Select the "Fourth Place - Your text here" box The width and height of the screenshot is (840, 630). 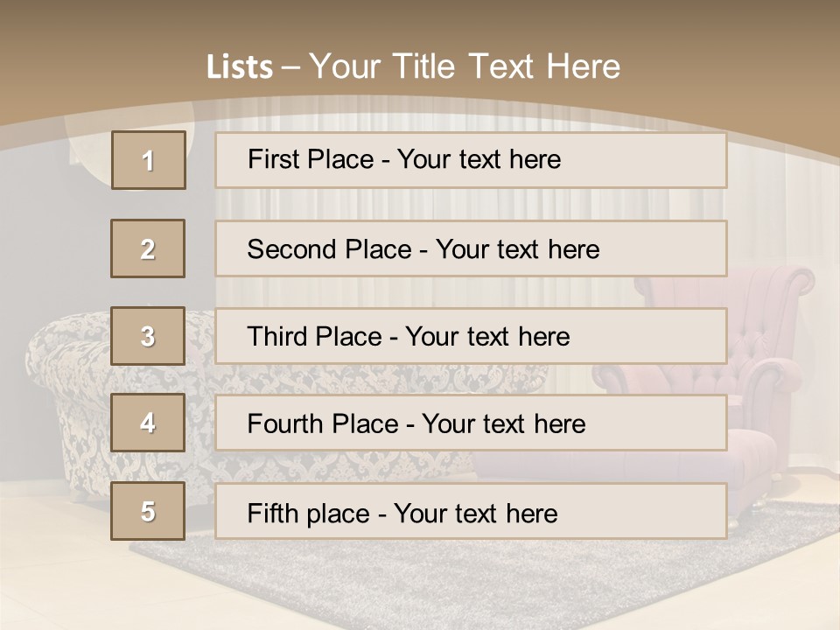tap(471, 423)
